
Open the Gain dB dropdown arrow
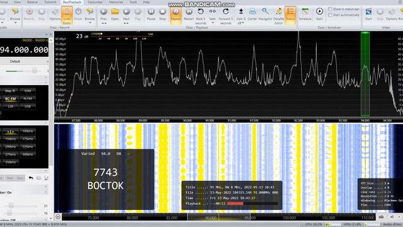pos(243,23)
